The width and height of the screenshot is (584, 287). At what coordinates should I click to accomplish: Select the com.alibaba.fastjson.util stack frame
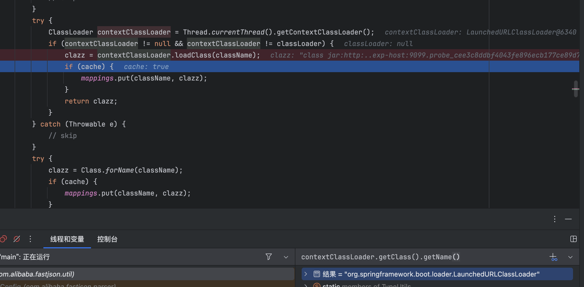point(147,274)
